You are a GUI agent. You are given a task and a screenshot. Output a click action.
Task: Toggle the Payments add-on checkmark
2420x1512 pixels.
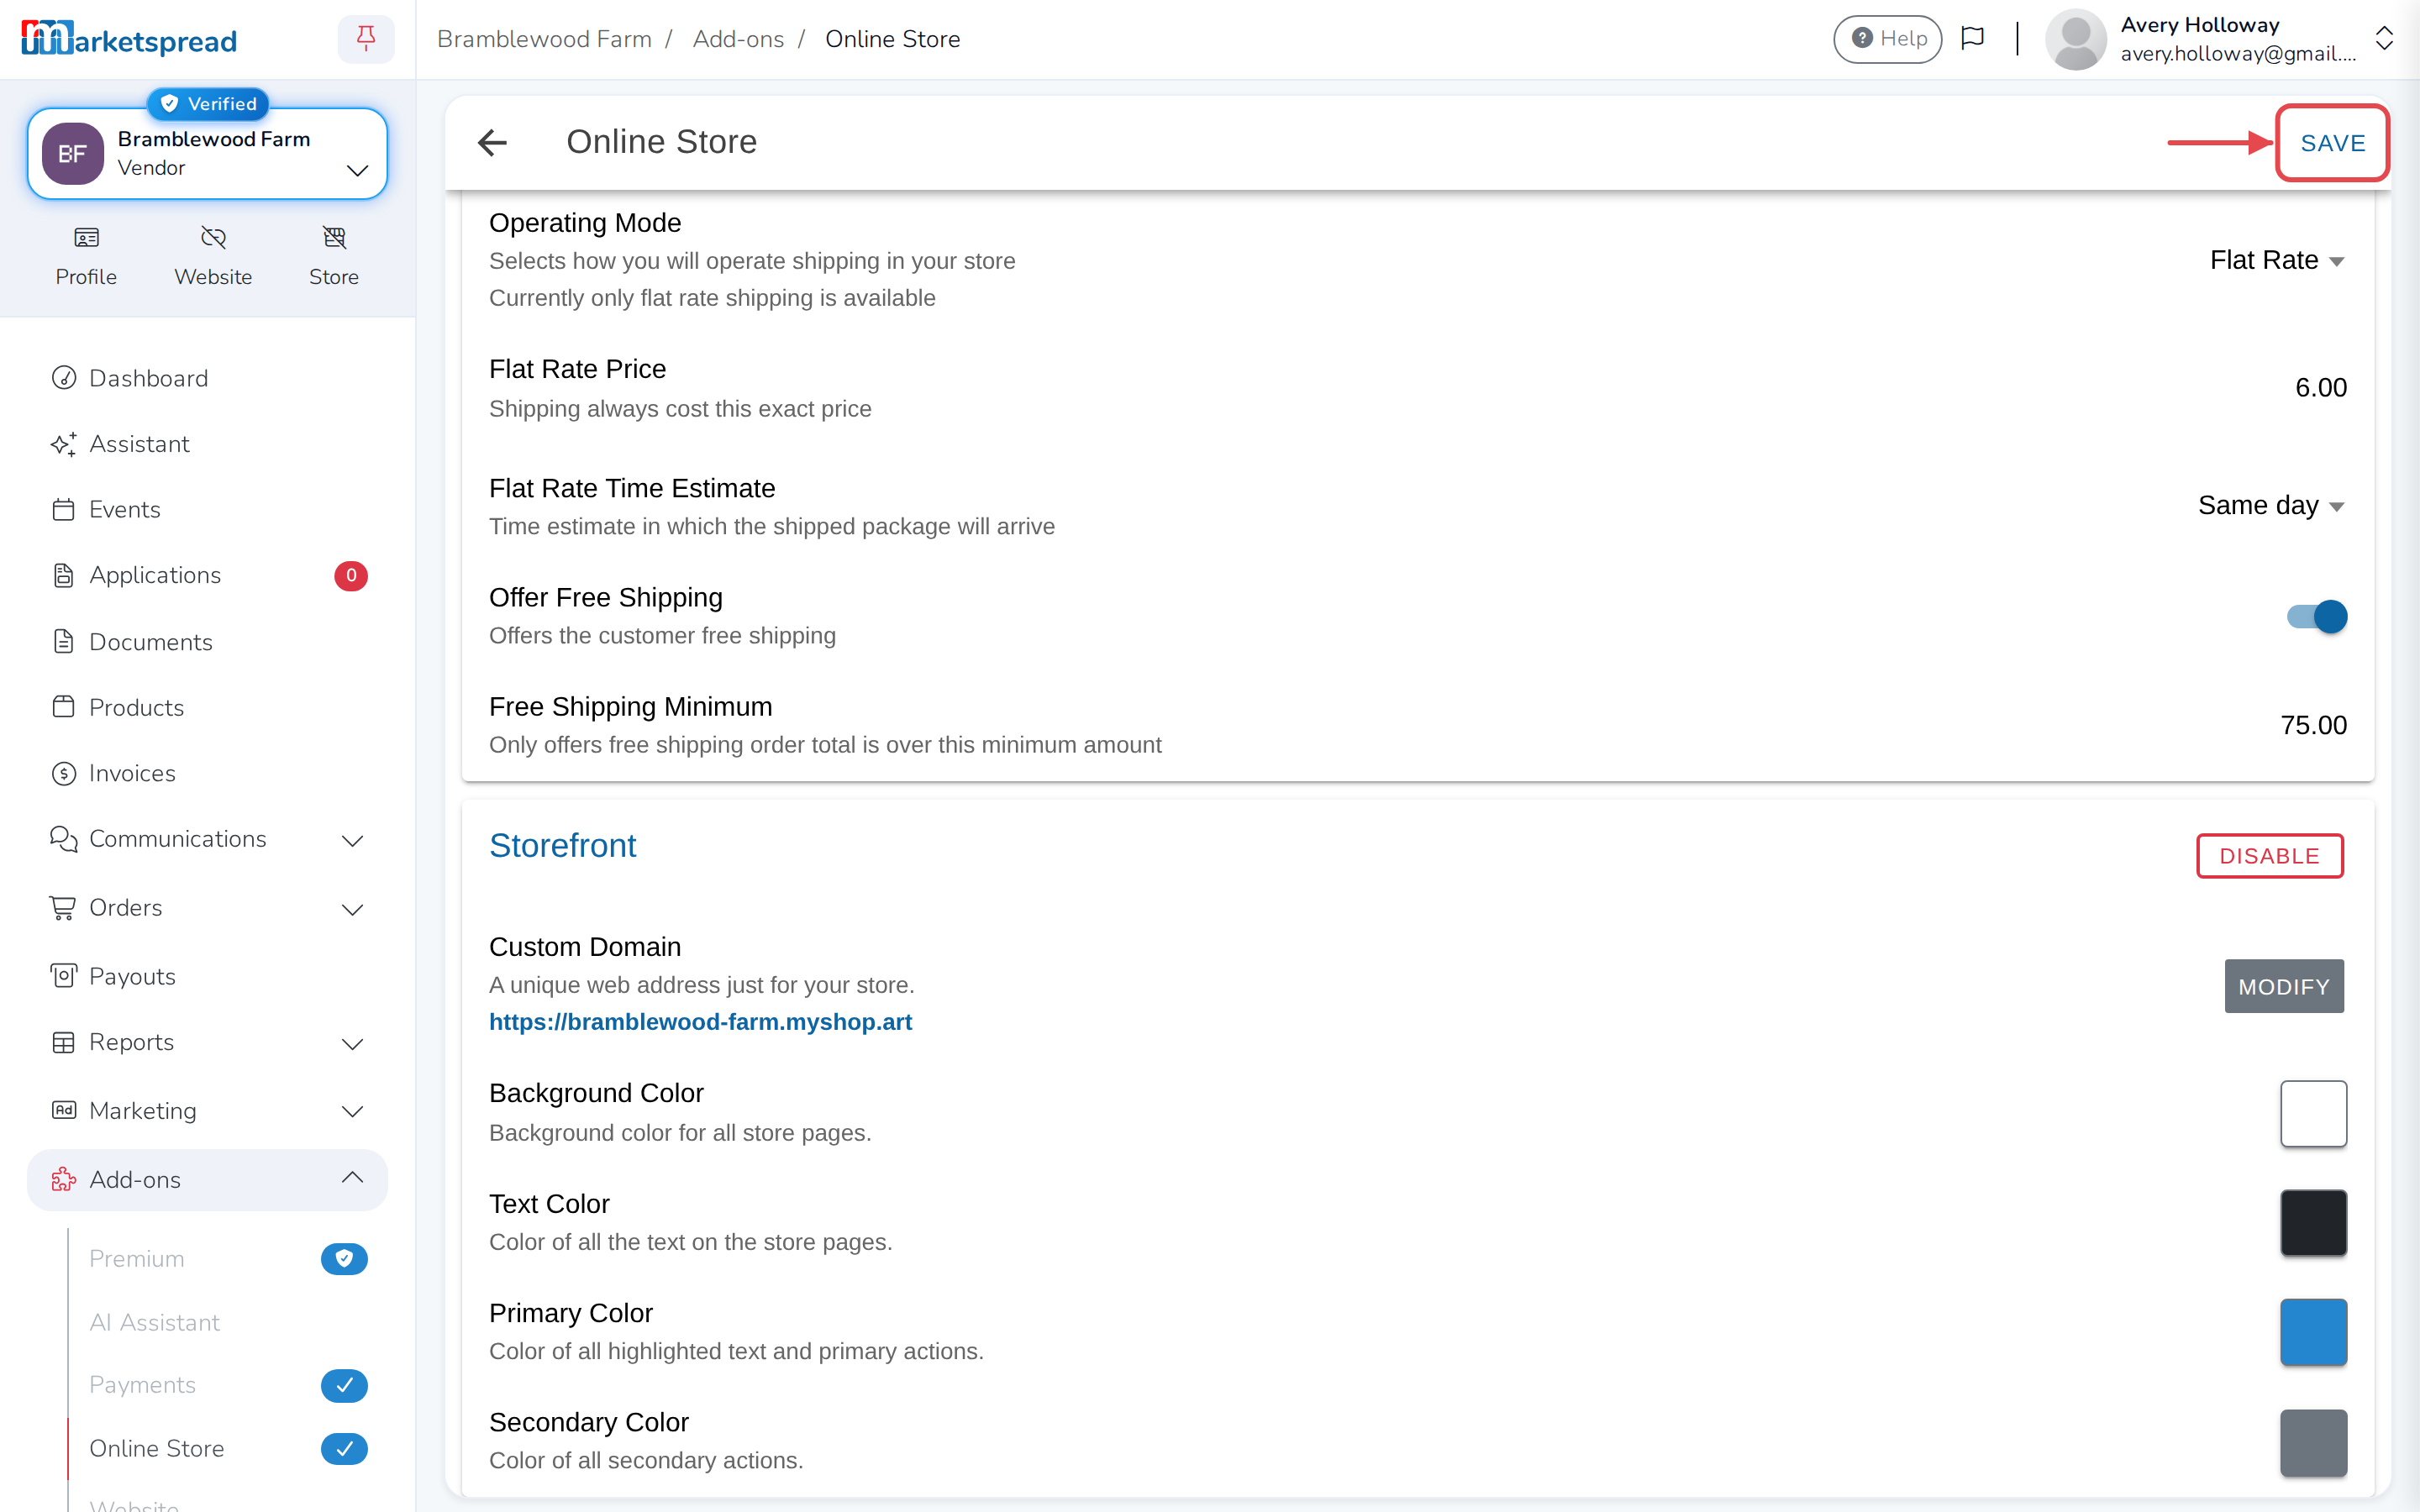point(344,1385)
